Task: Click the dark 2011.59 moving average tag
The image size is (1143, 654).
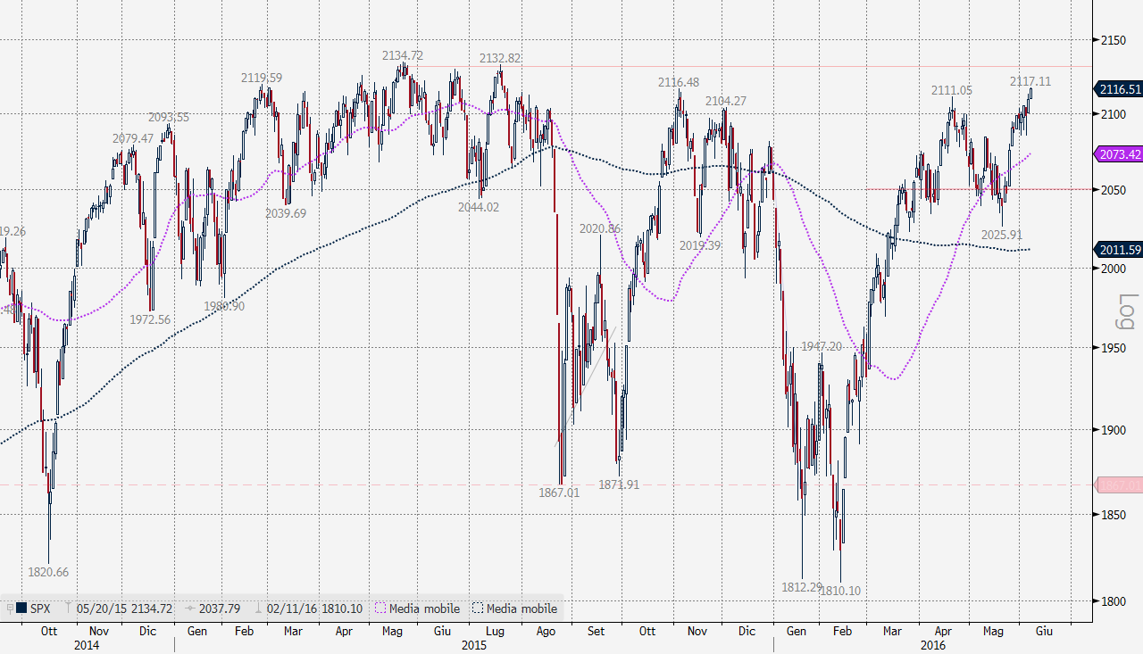Action: 1117,249
